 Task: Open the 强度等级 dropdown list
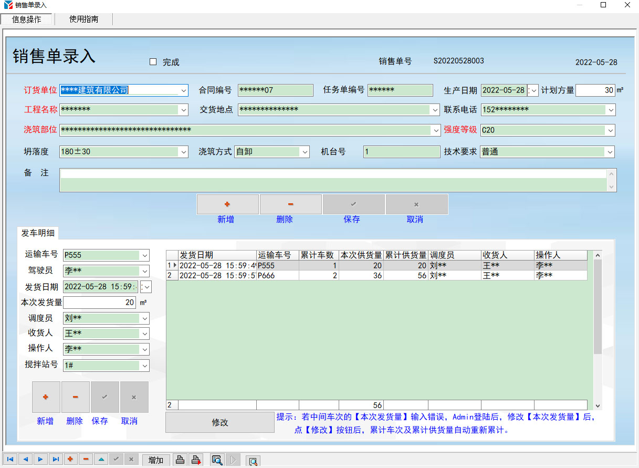[x=610, y=130]
